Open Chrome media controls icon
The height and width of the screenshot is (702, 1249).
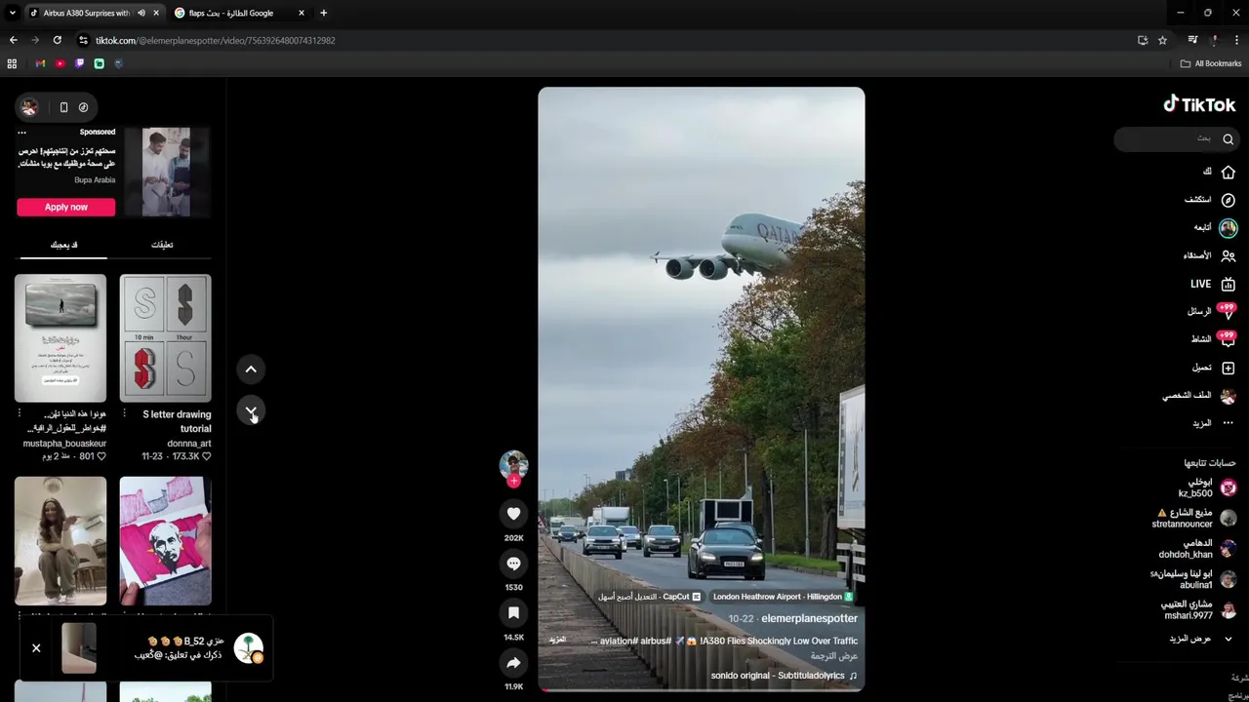tap(1192, 40)
